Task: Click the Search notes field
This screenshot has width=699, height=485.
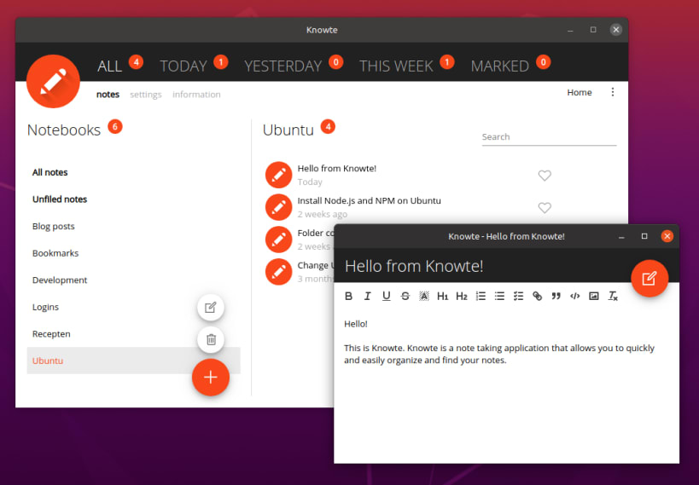Action: 550,137
